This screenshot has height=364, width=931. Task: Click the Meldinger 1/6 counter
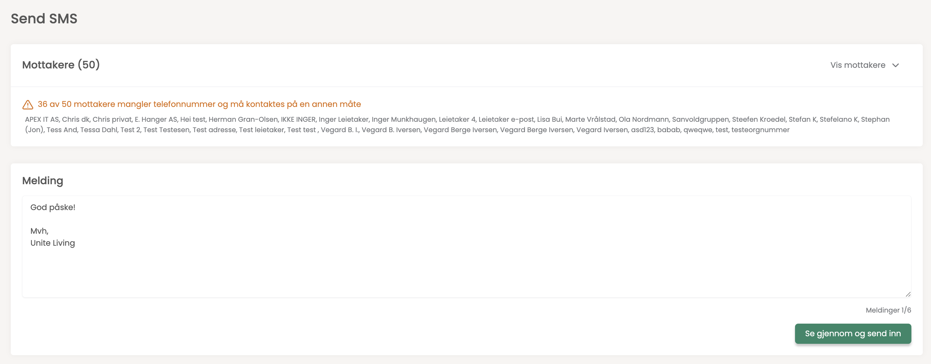click(x=888, y=310)
